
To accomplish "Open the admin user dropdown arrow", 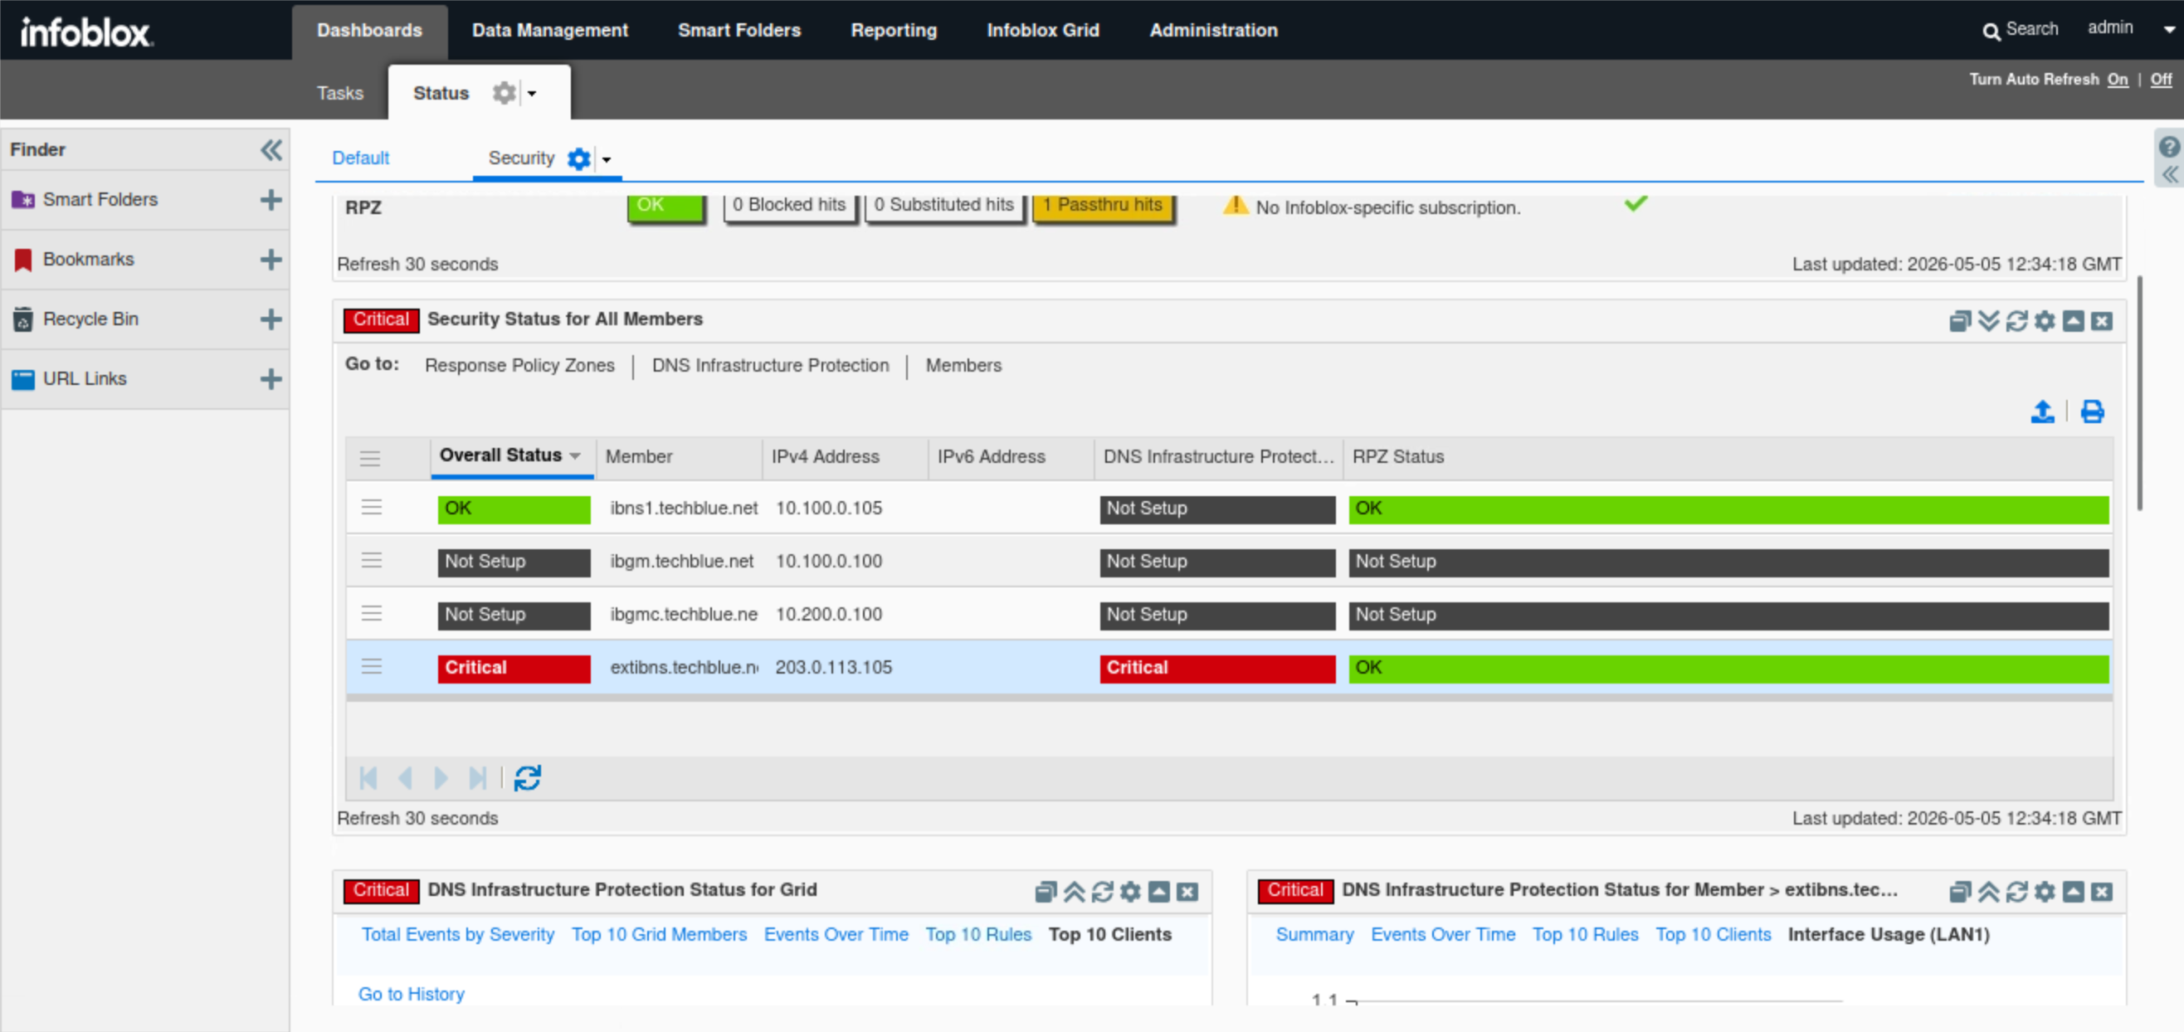I will pos(2169,29).
